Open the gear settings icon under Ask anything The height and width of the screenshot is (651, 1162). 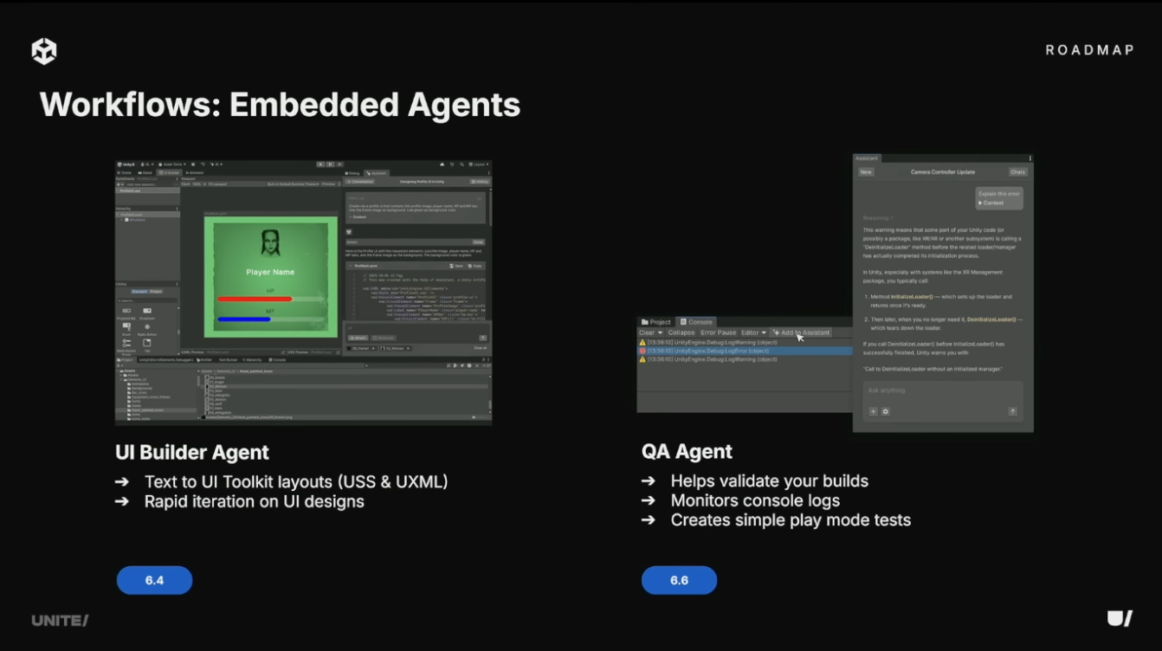point(886,411)
